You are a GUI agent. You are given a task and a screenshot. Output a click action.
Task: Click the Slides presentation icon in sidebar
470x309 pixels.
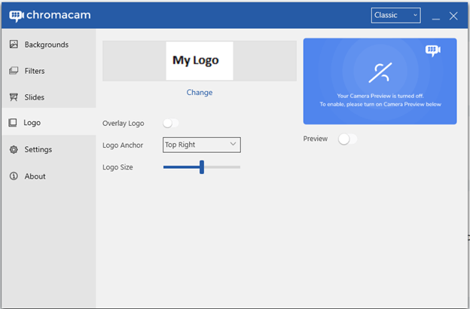[14, 97]
